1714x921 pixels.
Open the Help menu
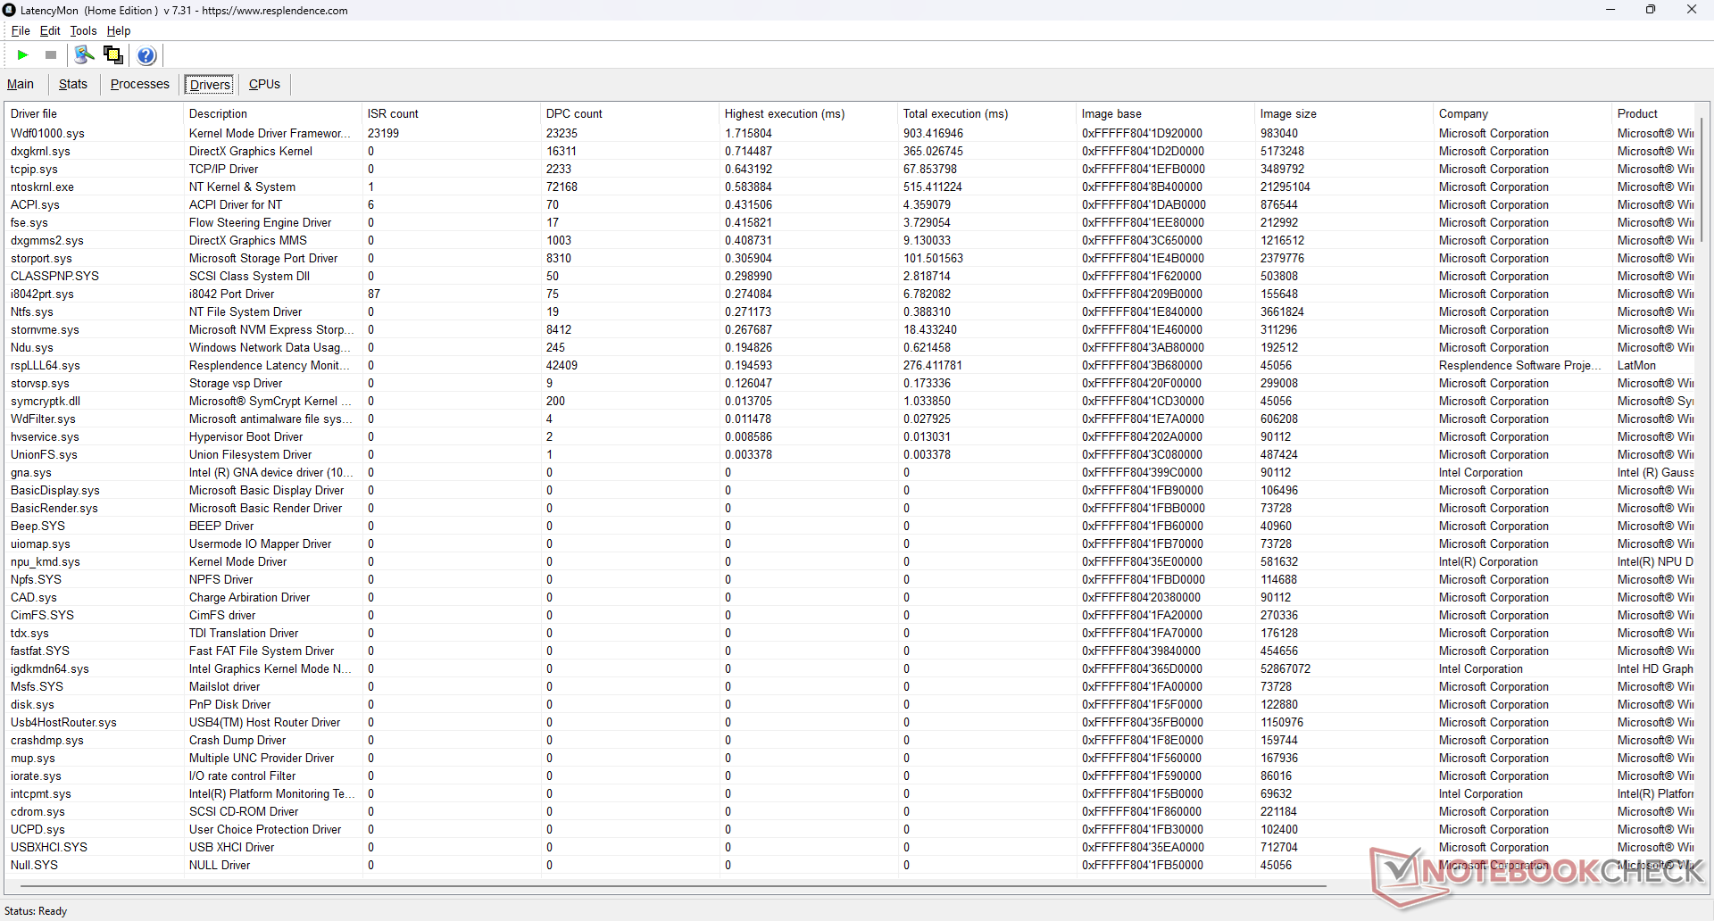(x=119, y=30)
